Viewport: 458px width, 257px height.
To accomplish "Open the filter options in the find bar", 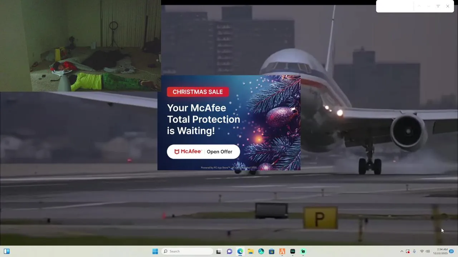I will coord(438,6).
